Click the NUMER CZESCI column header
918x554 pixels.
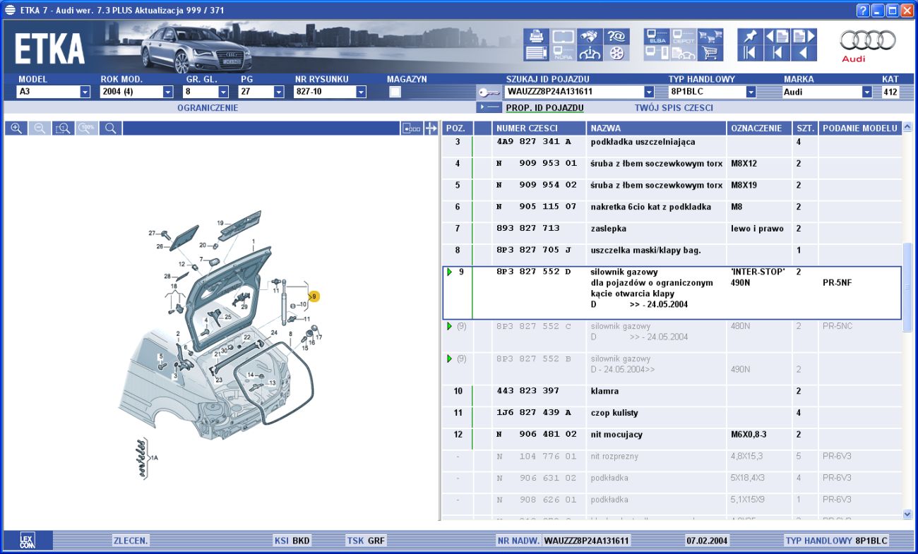tap(540, 128)
